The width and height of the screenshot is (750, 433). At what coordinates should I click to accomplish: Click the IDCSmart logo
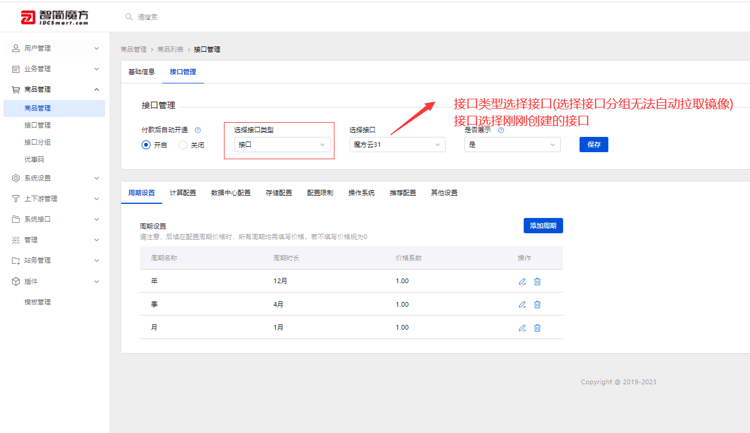(55, 18)
